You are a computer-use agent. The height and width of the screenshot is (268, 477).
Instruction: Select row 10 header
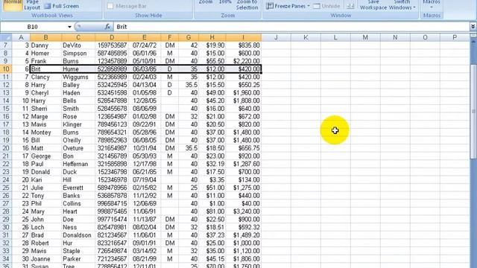(x=6, y=69)
